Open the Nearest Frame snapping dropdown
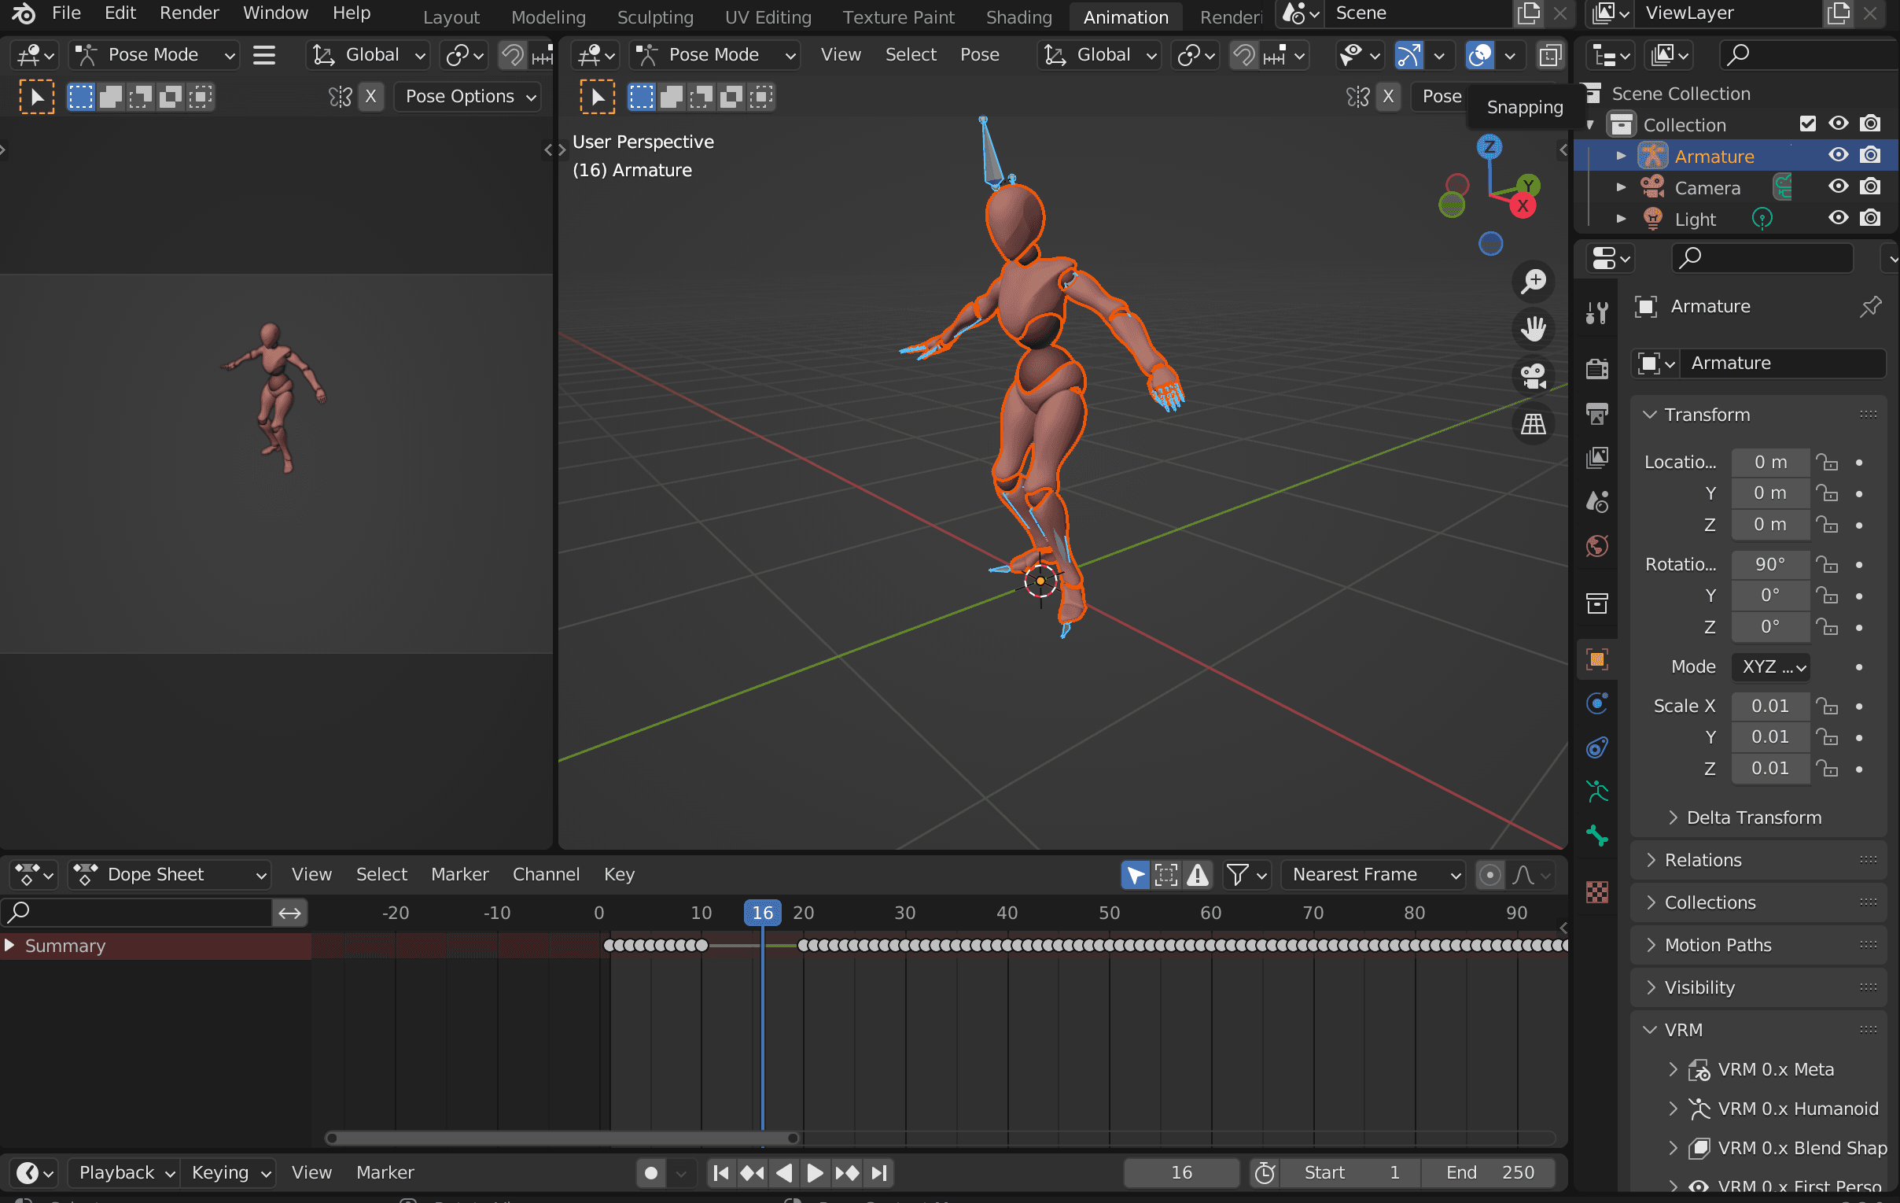Viewport: 1900px width, 1203px height. tap(1373, 875)
